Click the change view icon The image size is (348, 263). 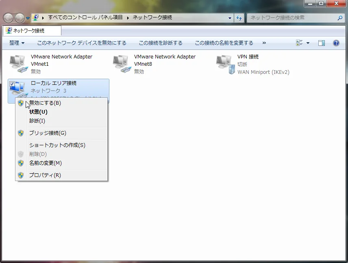299,43
